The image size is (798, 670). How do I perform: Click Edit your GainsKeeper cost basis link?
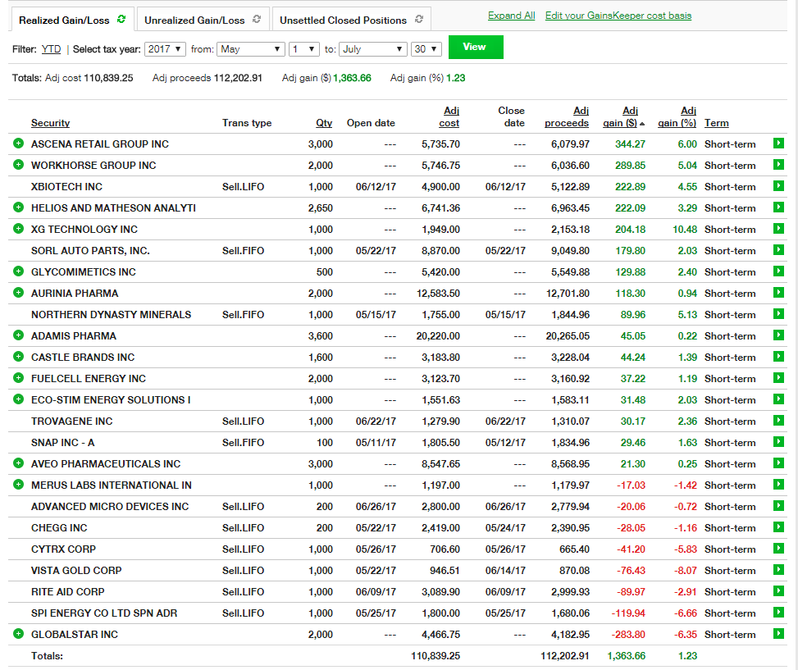pos(618,16)
